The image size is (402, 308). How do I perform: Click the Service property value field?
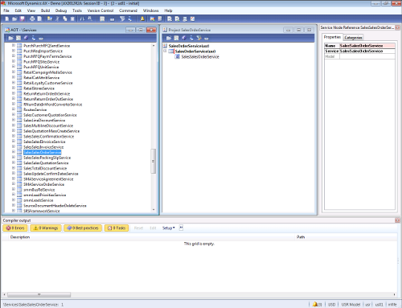click(x=367, y=51)
